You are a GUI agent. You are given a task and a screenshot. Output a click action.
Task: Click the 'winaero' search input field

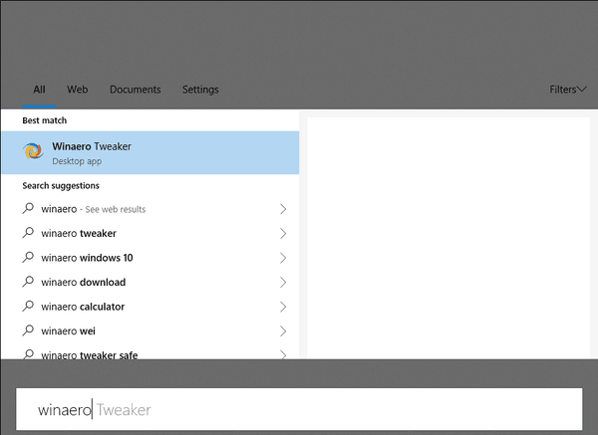point(299,409)
